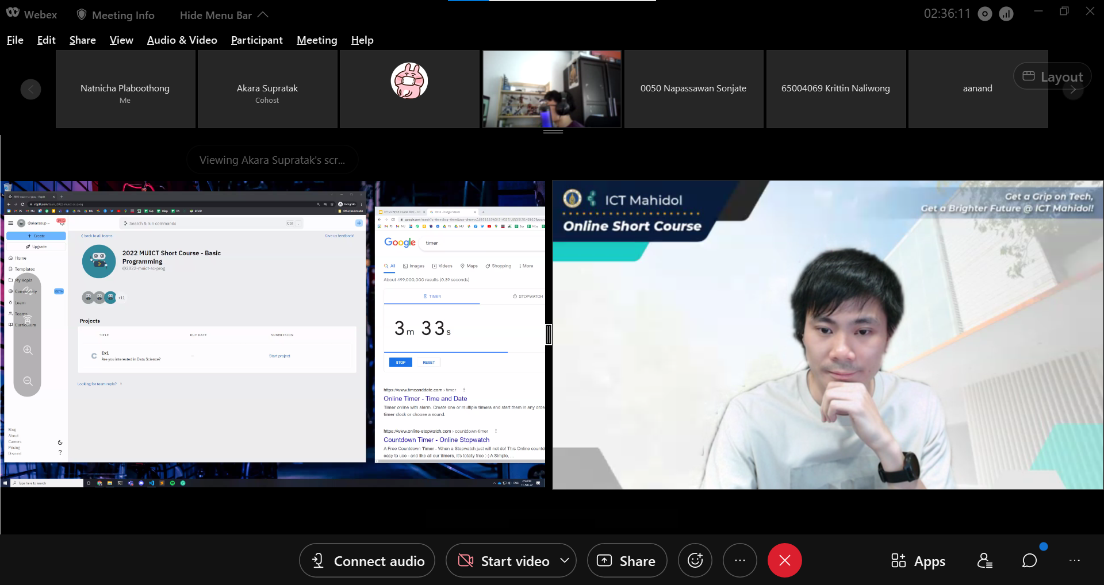Open the chat panel icon

coord(1029,560)
